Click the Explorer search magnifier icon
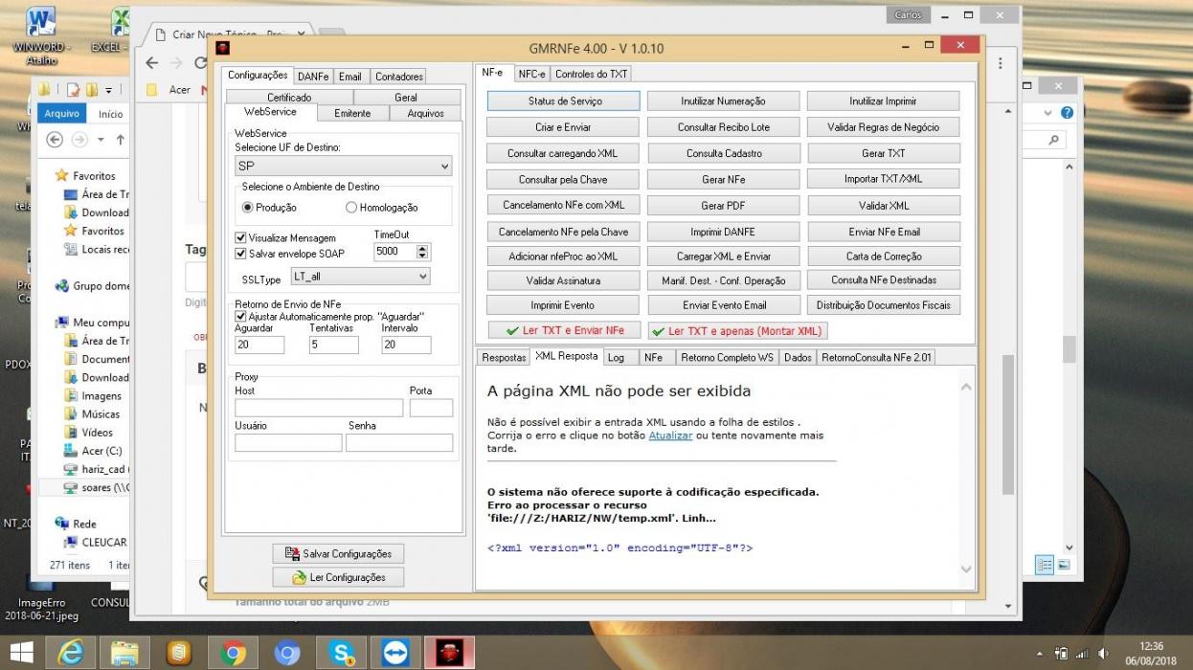Image resolution: width=1193 pixels, height=670 pixels. (1053, 140)
